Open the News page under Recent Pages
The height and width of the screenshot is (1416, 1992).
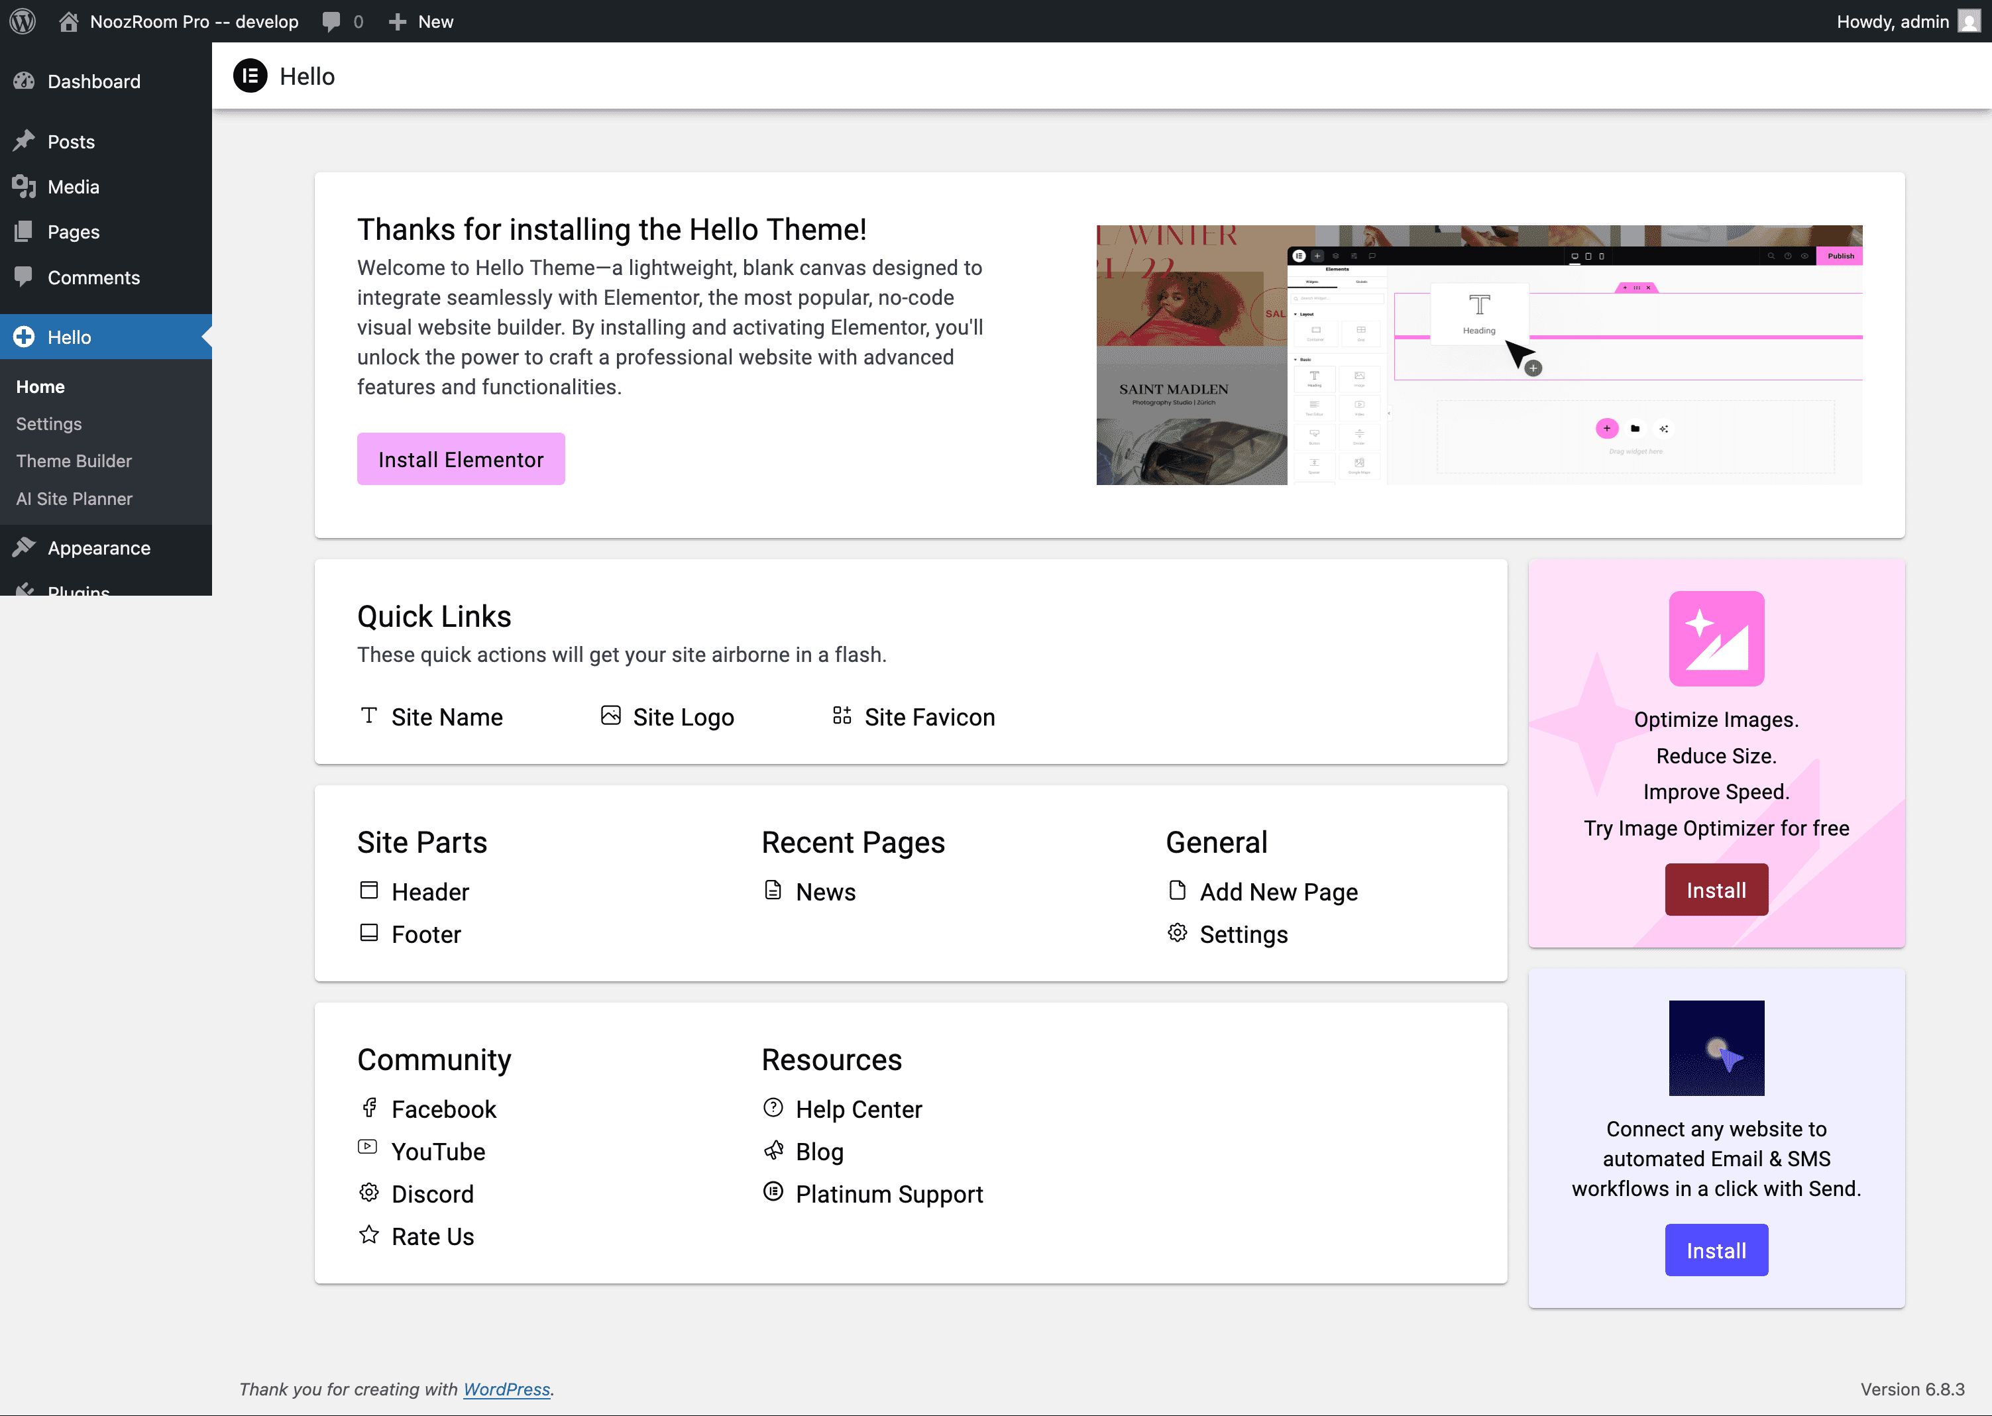(x=824, y=891)
